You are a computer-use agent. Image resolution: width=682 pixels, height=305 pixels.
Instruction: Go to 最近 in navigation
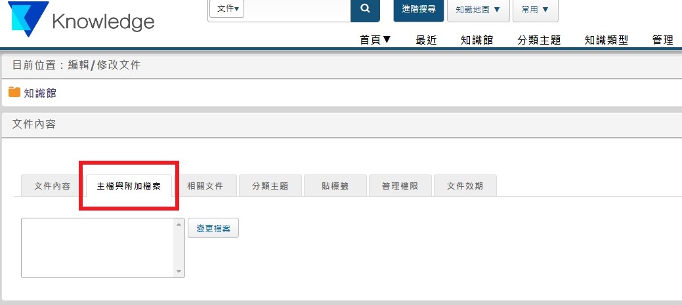426,41
